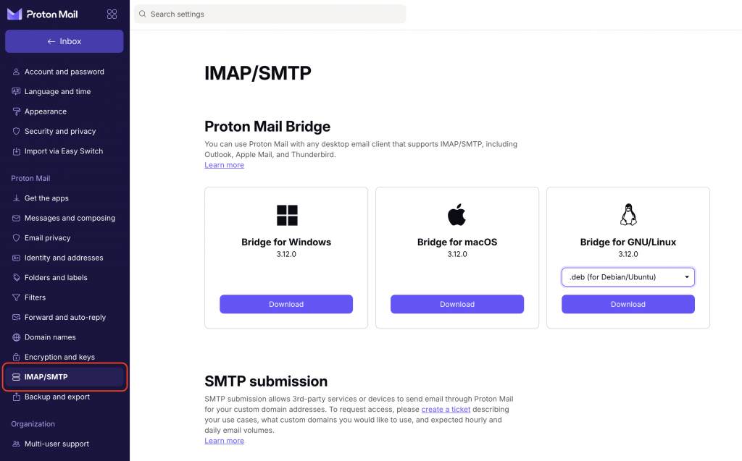742x461 pixels.
Task: Click the Get the apps download icon
Action: coord(15,198)
